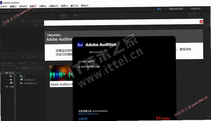
Task: Select the Spot Healing Brush tool
Action: [x=80, y=10]
